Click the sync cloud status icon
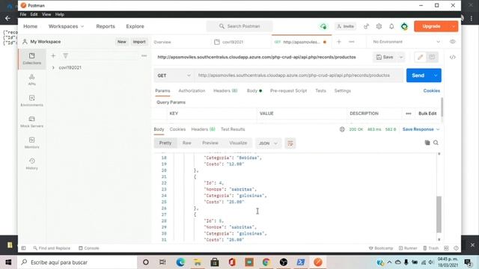The width and height of the screenshot is (479, 269). 323,27
